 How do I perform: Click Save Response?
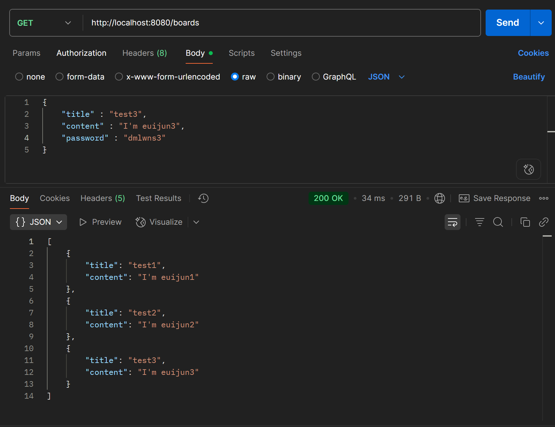[x=502, y=198]
